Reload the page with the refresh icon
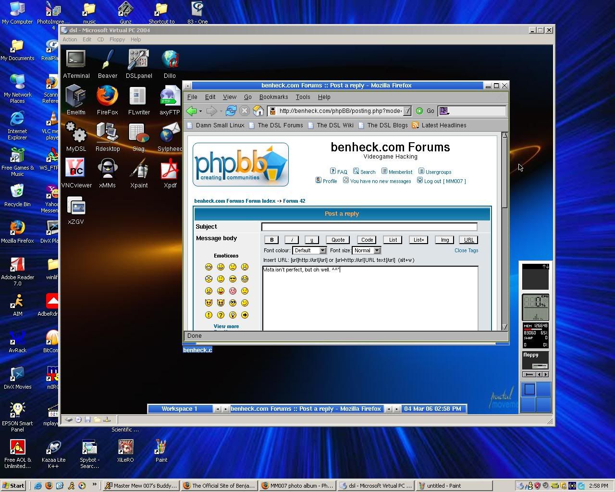This screenshot has height=492, width=615. tap(231, 111)
